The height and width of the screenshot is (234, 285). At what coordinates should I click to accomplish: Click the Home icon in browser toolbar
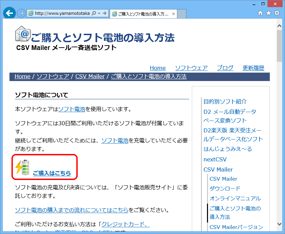(x=260, y=13)
